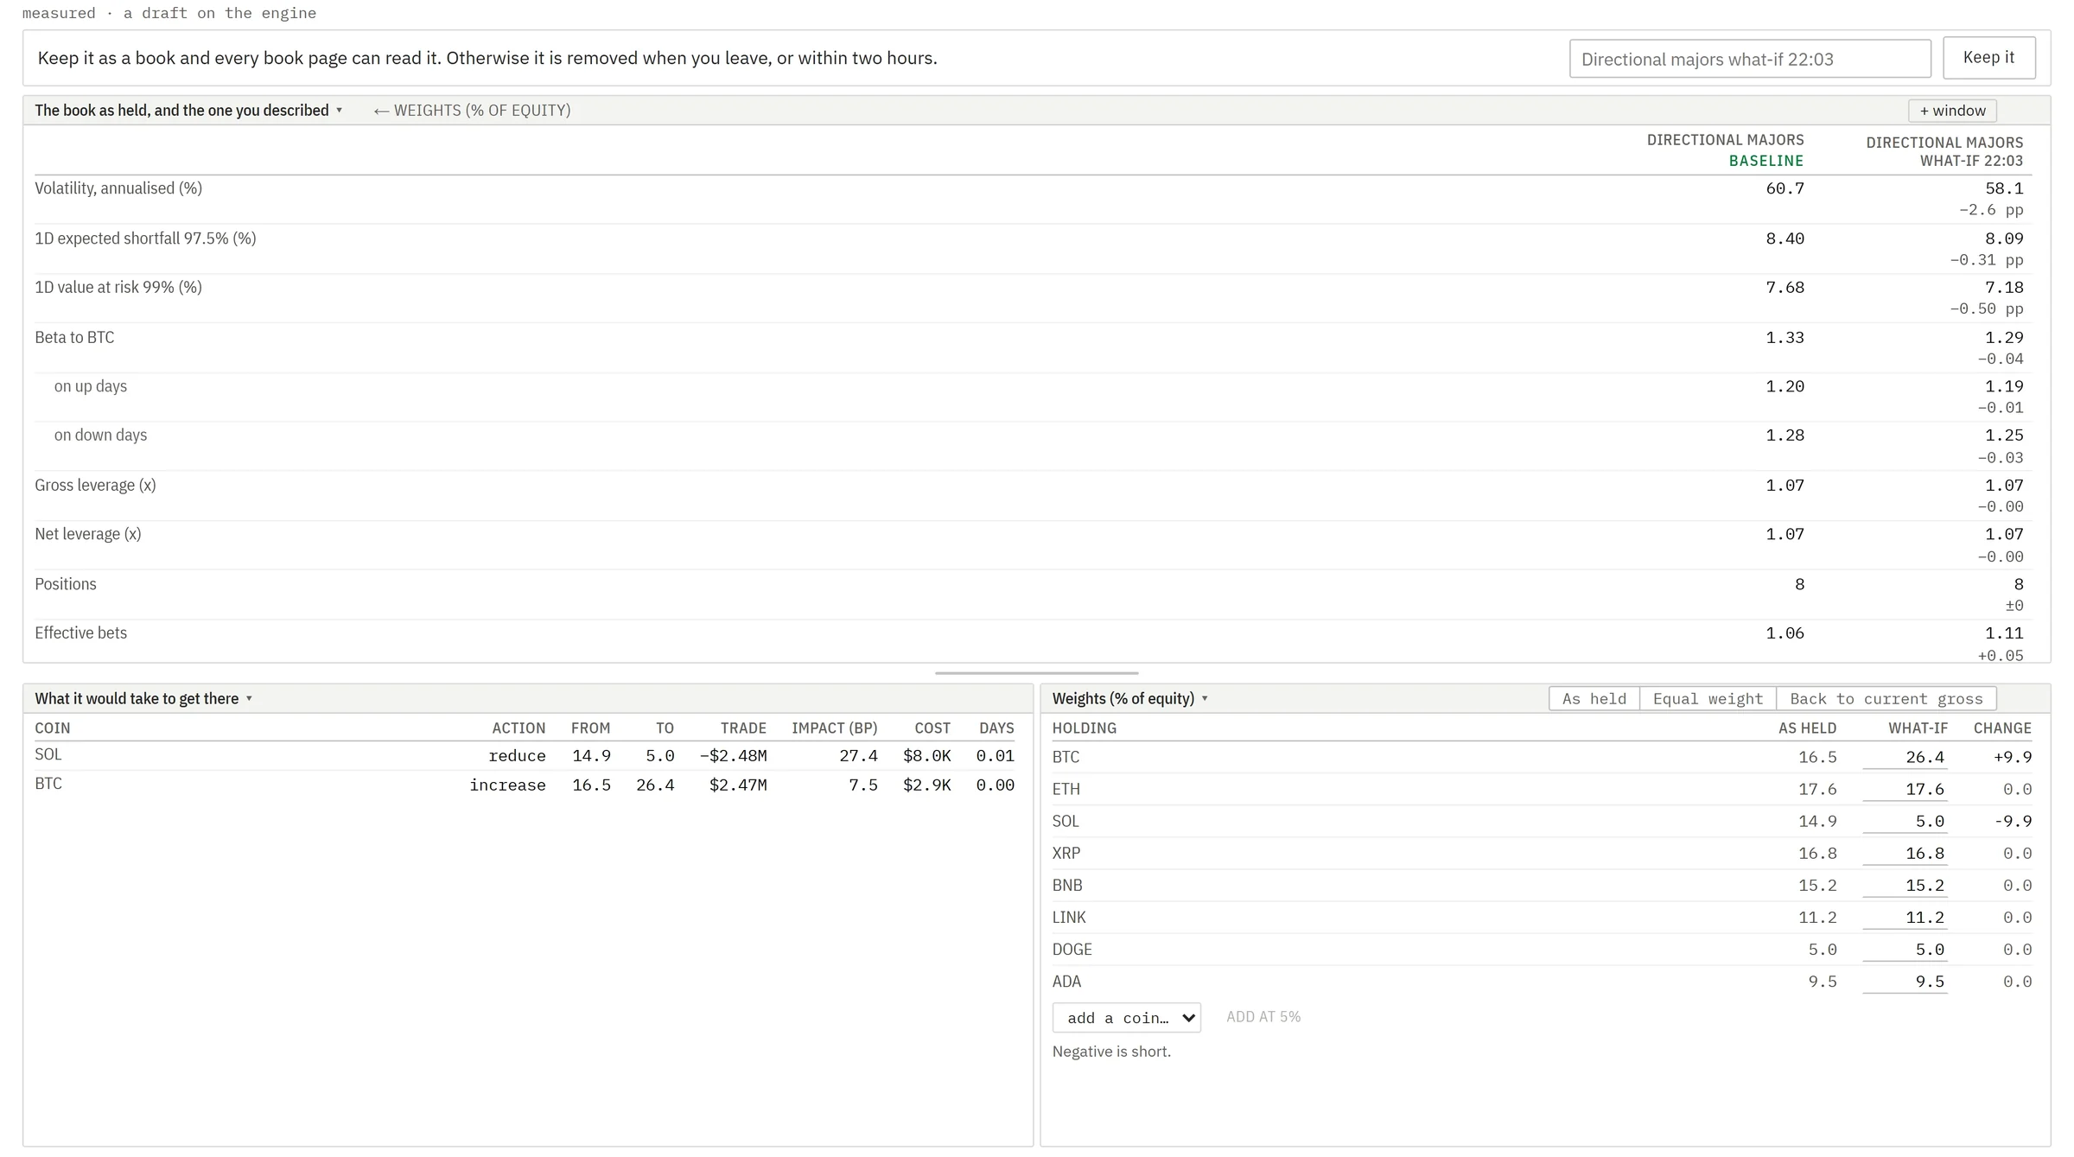Viewport: 2074px width, 1157px height.
Task: Click the WHAT-IF 22:03 column header
Action: point(1944,151)
